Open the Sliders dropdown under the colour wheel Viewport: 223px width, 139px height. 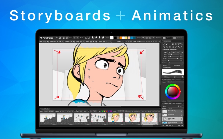click(175, 101)
